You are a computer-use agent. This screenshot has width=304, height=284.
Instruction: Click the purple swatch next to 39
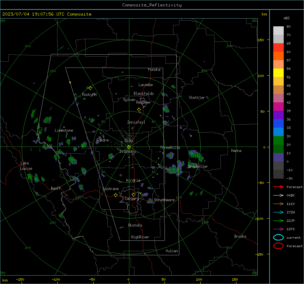[x=278, y=115]
